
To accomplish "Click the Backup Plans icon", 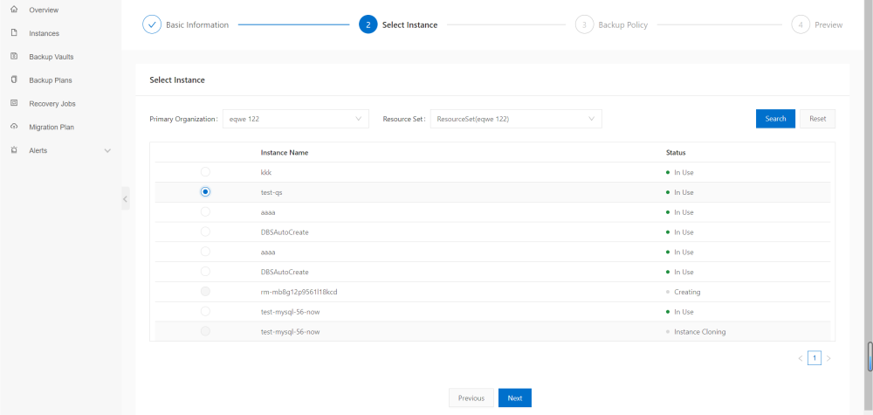I will coord(15,80).
